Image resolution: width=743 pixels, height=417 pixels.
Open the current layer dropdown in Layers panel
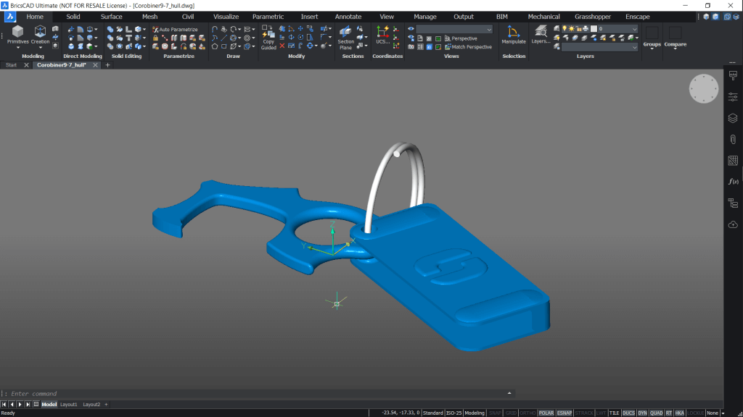tap(634, 29)
